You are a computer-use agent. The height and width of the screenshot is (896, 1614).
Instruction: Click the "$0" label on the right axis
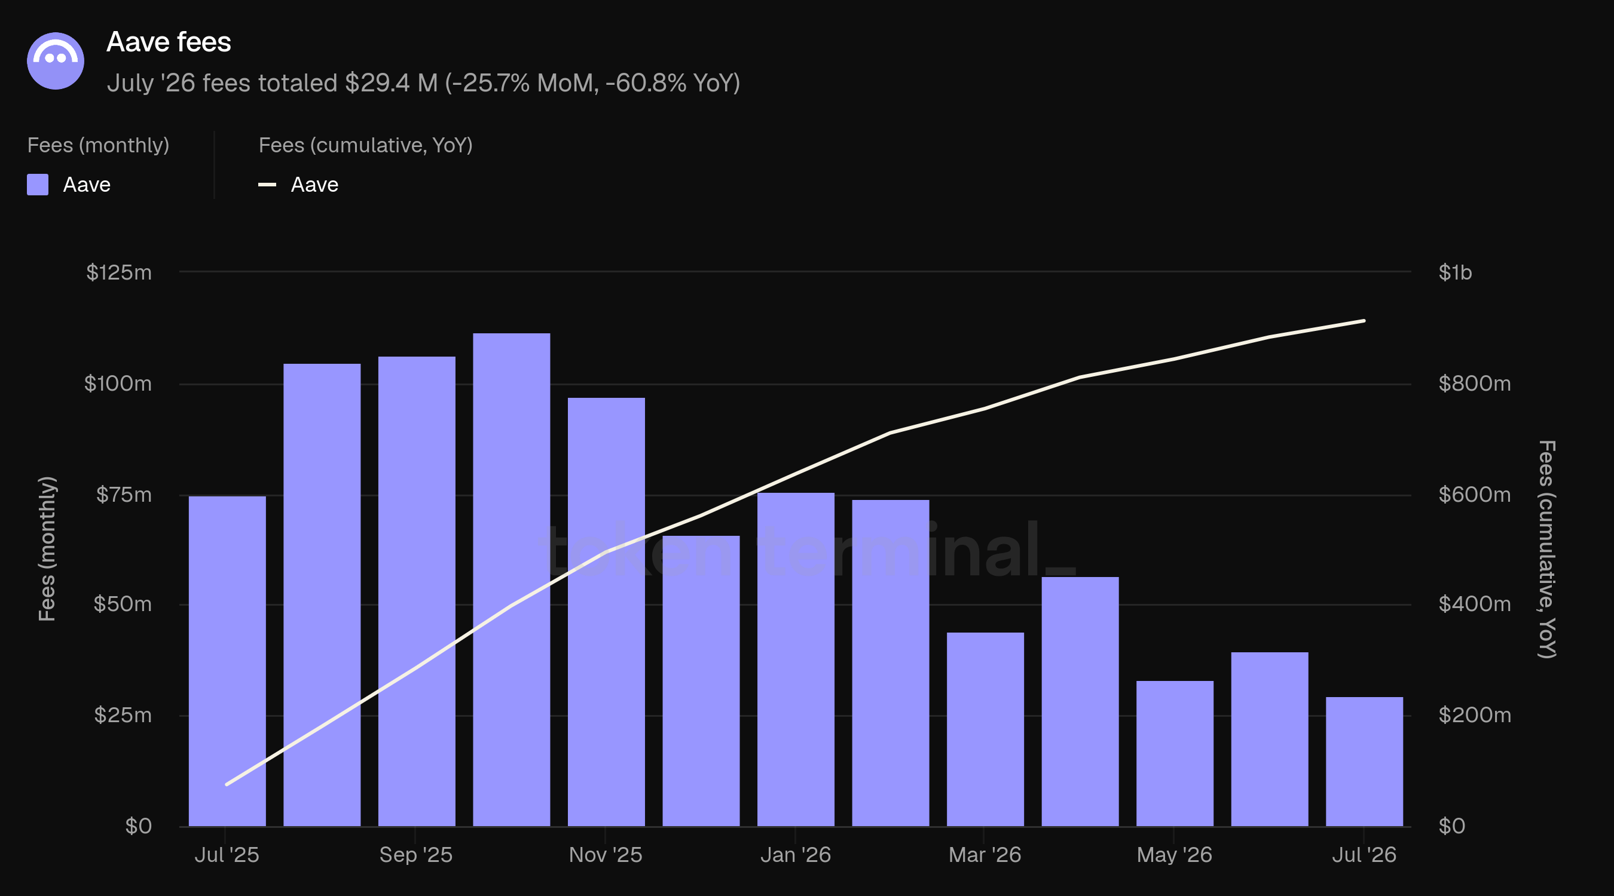coord(1452,827)
